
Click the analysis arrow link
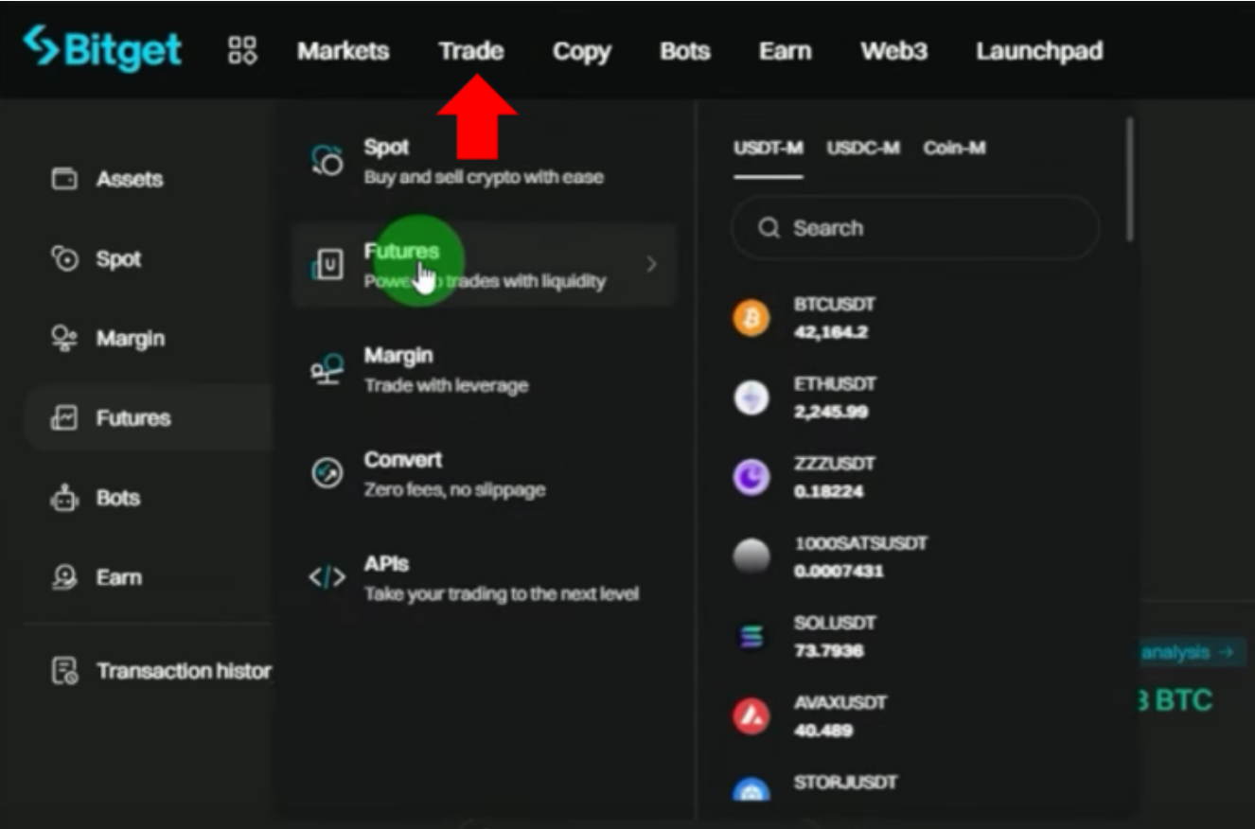(1187, 652)
